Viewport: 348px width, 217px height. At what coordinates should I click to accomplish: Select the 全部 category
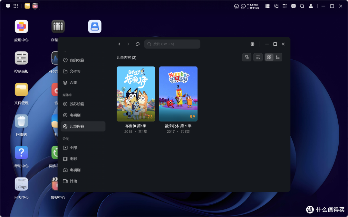pos(83,148)
